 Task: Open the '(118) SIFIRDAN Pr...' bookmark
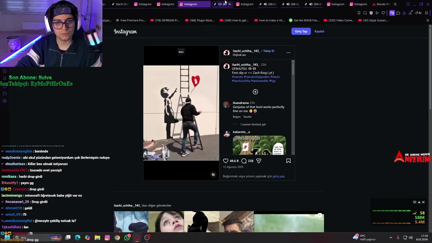(165, 20)
